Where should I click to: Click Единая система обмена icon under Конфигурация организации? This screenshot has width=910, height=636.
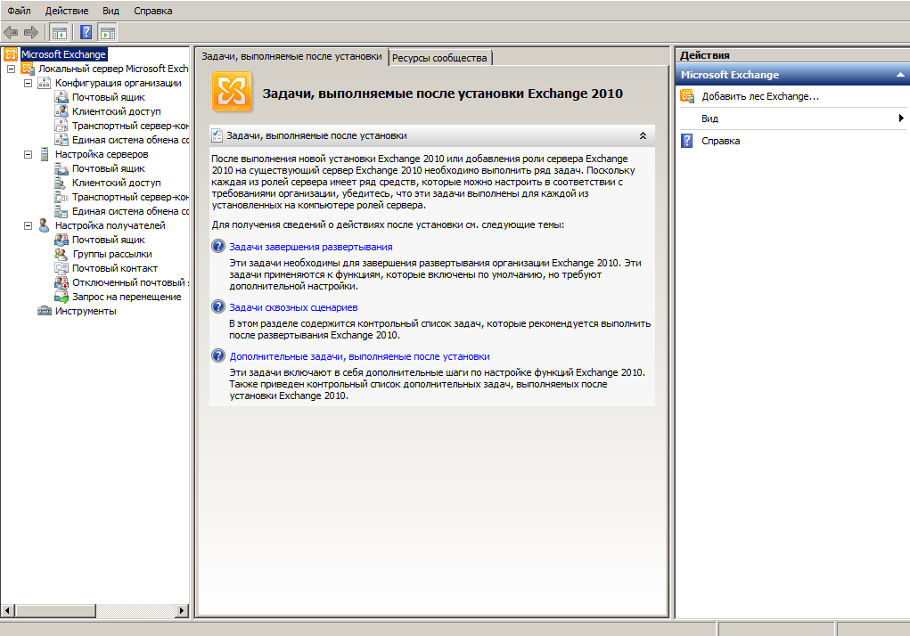coord(61,140)
